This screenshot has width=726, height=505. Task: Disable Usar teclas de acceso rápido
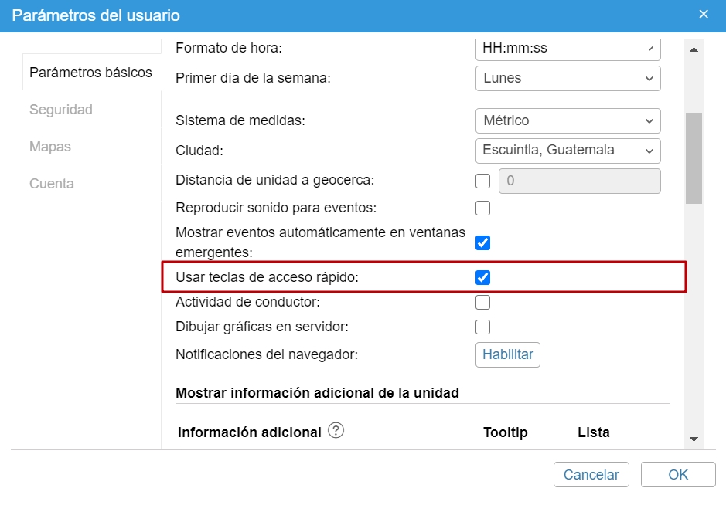483,278
